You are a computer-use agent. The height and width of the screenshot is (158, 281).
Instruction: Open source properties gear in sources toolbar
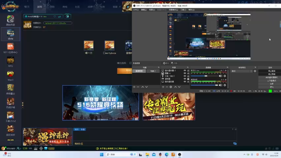171,87
